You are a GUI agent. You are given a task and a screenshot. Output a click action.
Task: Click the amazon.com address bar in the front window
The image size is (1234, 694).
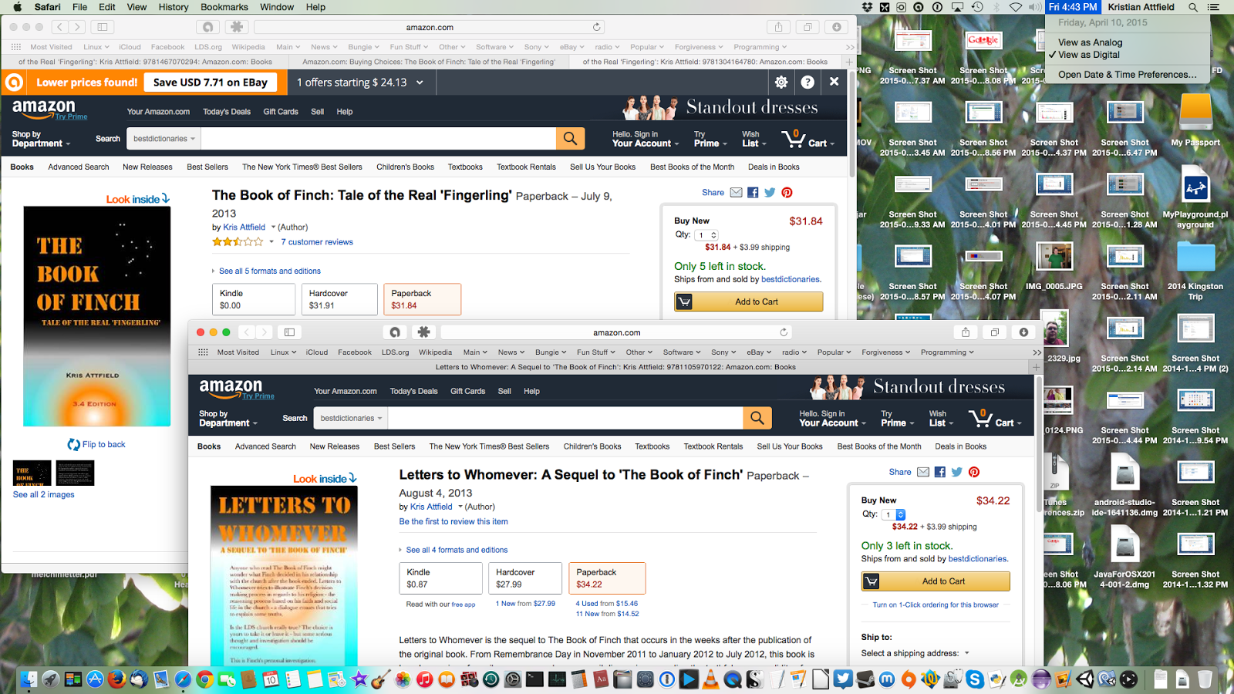[x=617, y=332]
